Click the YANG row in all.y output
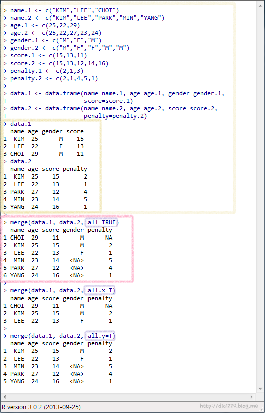The width and height of the screenshot is (265, 413). (x=57, y=381)
